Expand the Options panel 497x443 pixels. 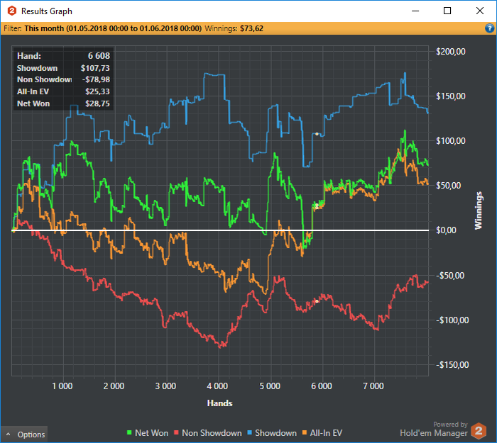tap(24, 434)
